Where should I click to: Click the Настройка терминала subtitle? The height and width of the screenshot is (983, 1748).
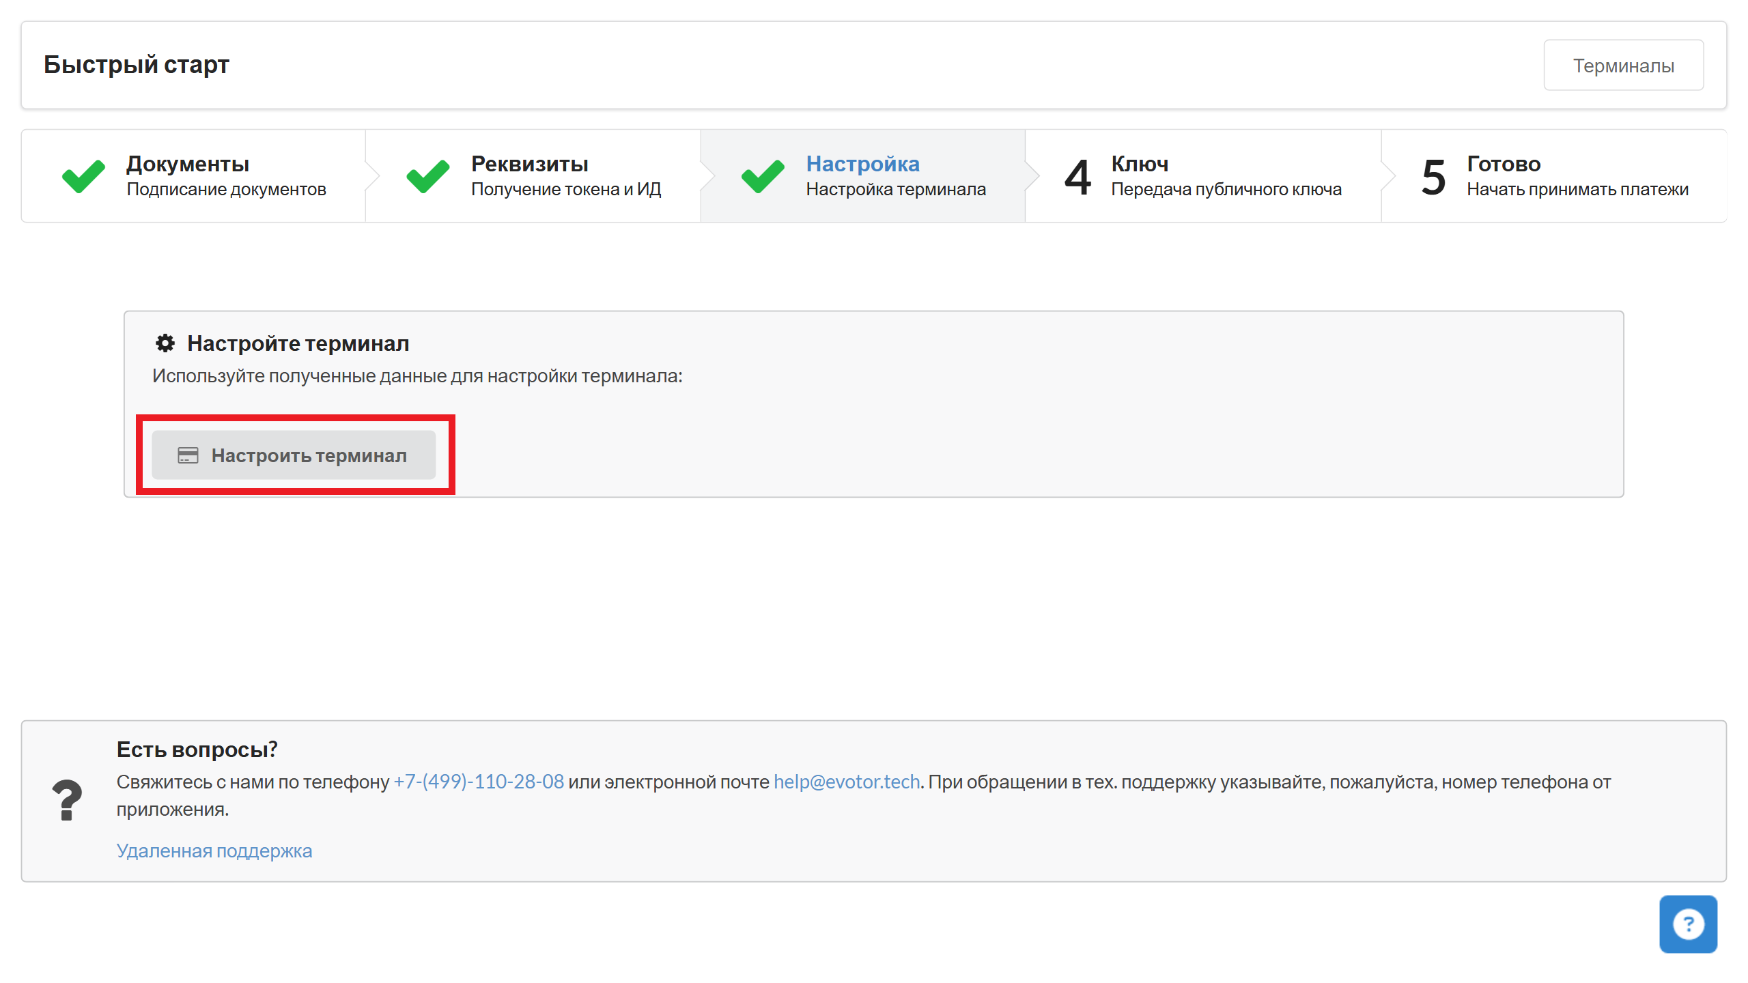pos(896,189)
